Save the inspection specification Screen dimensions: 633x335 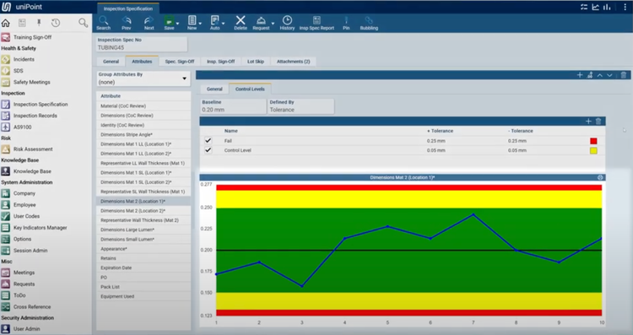point(169,23)
